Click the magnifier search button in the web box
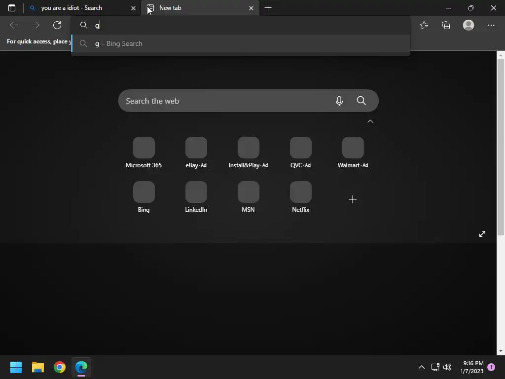 [361, 101]
